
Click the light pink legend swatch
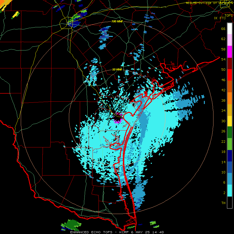(x=230, y=40)
